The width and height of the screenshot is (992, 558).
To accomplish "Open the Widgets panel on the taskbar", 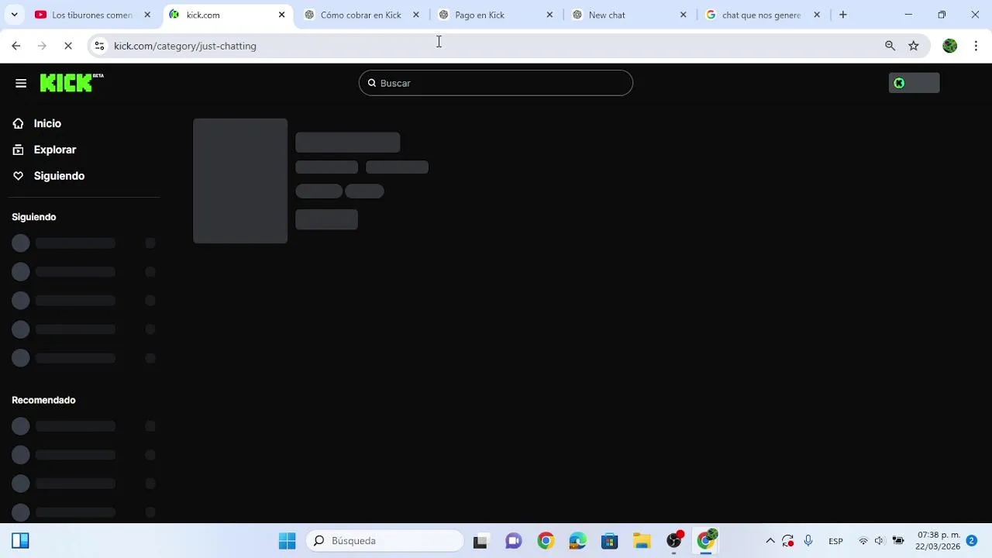I will (20, 541).
